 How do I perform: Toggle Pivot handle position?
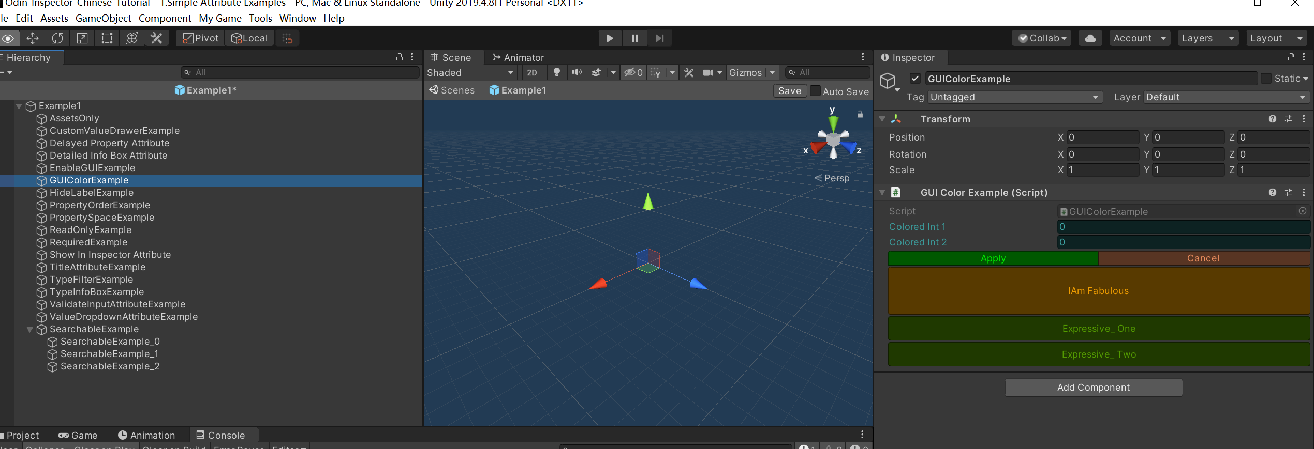click(x=201, y=38)
